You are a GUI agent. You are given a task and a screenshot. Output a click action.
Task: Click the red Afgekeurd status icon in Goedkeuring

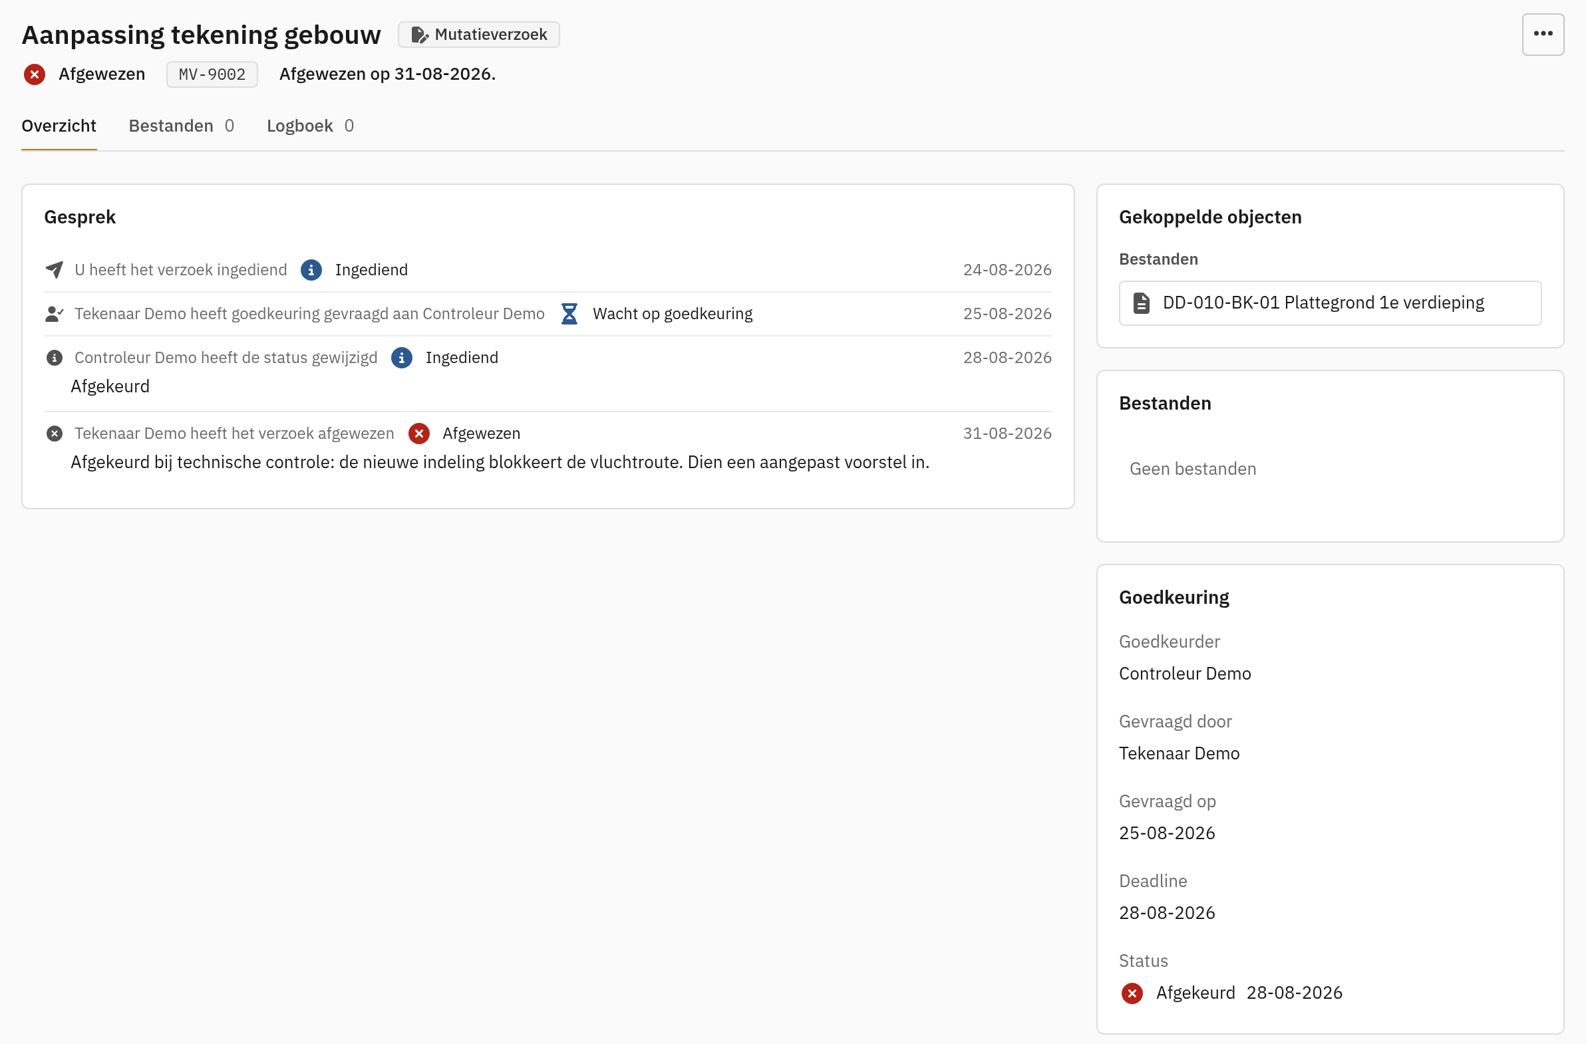1132,993
